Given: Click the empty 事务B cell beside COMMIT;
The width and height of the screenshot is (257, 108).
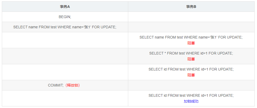Looking at the screenshot, I should pyautogui.click(x=191, y=85).
